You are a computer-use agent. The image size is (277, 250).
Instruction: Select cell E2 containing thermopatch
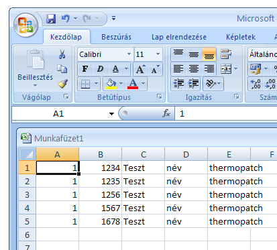tap(229, 181)
